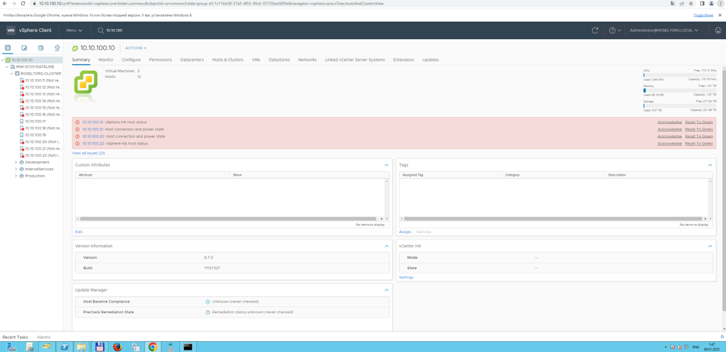Viewport: 726px width, 352px height.
Task: Launch Firefox from the taskbar
Action: tap(117, 347)
